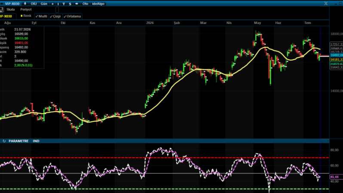Click the refresh icon next to PARAMETRE

pos(4,141)
